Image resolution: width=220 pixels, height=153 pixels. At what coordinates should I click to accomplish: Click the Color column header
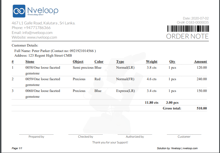(99, 62)
